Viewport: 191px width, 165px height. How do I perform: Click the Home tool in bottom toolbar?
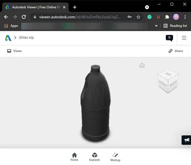tap(74, 157)
